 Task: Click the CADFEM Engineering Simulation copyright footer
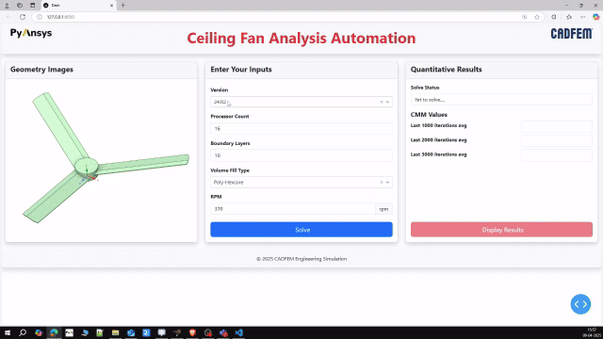tap(301, 259)
